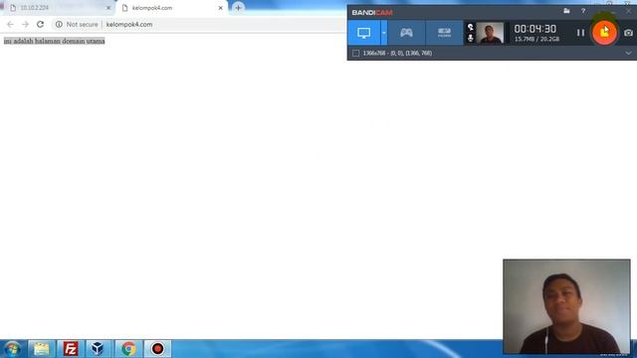The image size is (637, 358).
Task: Open Chrome from taskbar
Action: point(128,349)
